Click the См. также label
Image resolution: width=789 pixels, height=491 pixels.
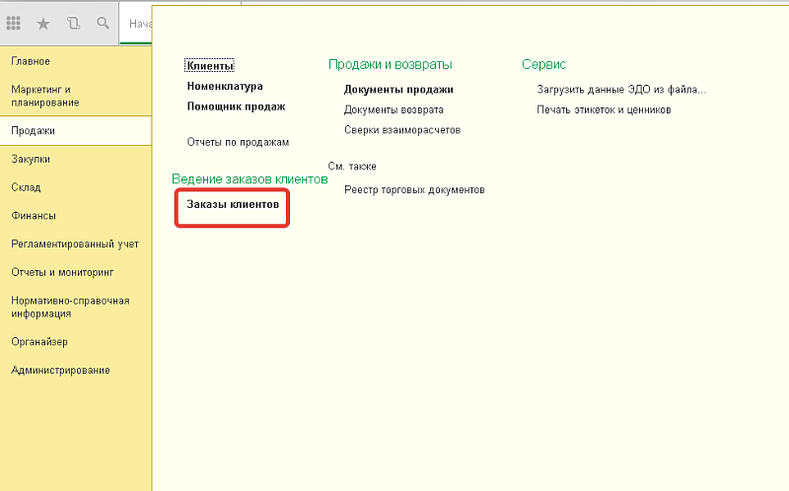click(352, 167)
